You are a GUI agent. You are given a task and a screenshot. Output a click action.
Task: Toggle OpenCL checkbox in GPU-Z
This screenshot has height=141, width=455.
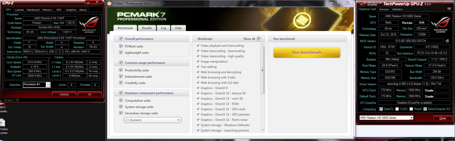(x=381, y=109)
